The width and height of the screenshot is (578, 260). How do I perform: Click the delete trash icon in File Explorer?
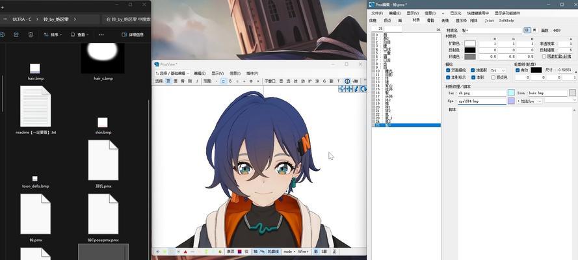point(31,34)
